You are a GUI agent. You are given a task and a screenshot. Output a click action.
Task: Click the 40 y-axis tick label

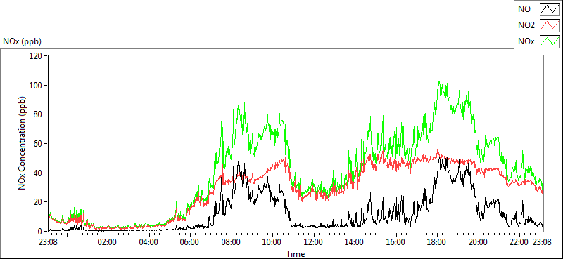pos(39,173)
